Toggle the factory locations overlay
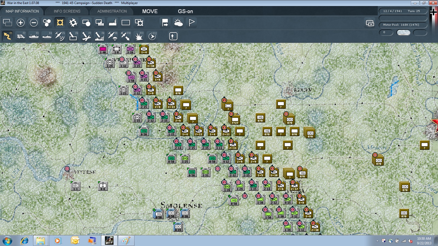The image size is (438, 246). [113, 23]
